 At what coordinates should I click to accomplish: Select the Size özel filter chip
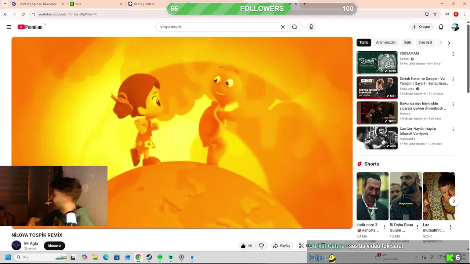coord(425,43)
